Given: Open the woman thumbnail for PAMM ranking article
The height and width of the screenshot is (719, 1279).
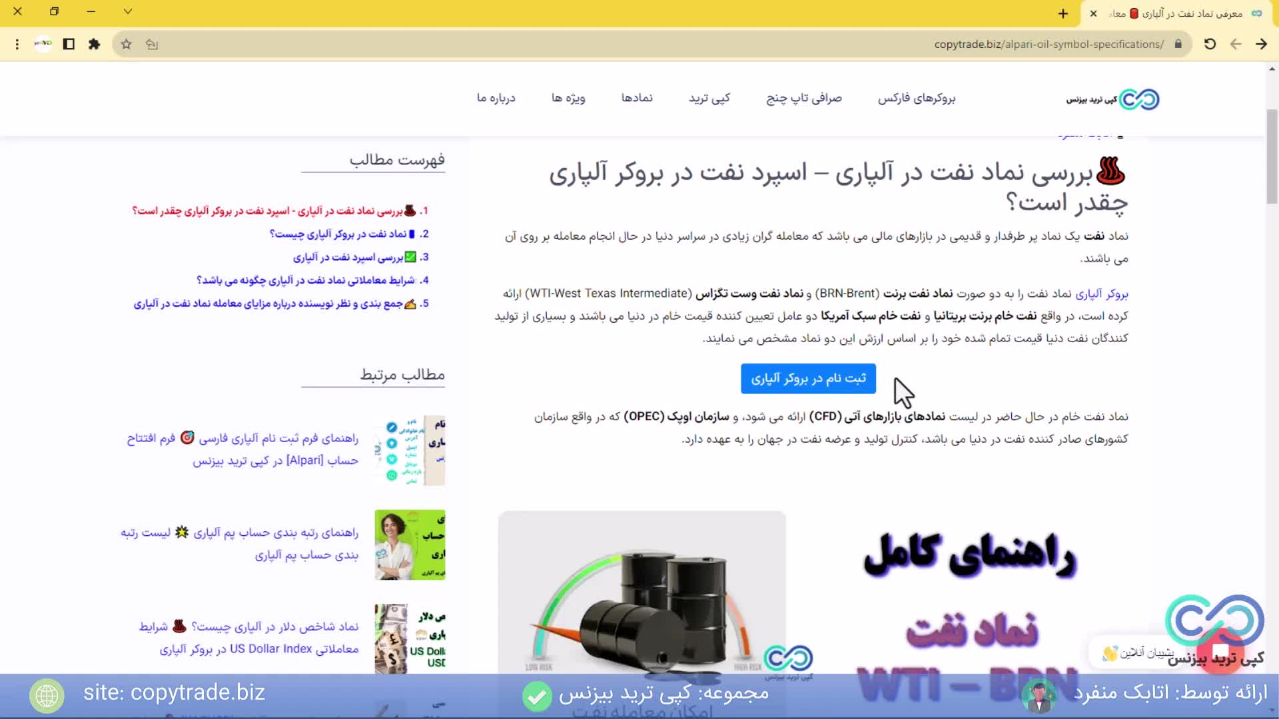Looking at the screenshot, I should (410, 545).
